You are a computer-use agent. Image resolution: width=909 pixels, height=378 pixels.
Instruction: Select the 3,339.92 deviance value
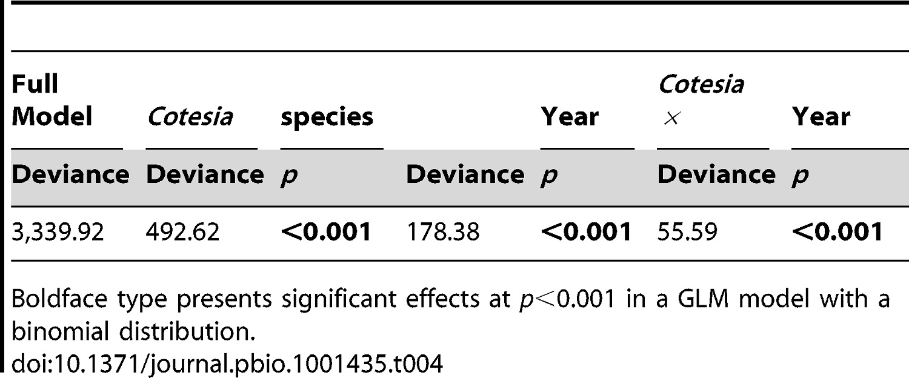tap(58, 233)
